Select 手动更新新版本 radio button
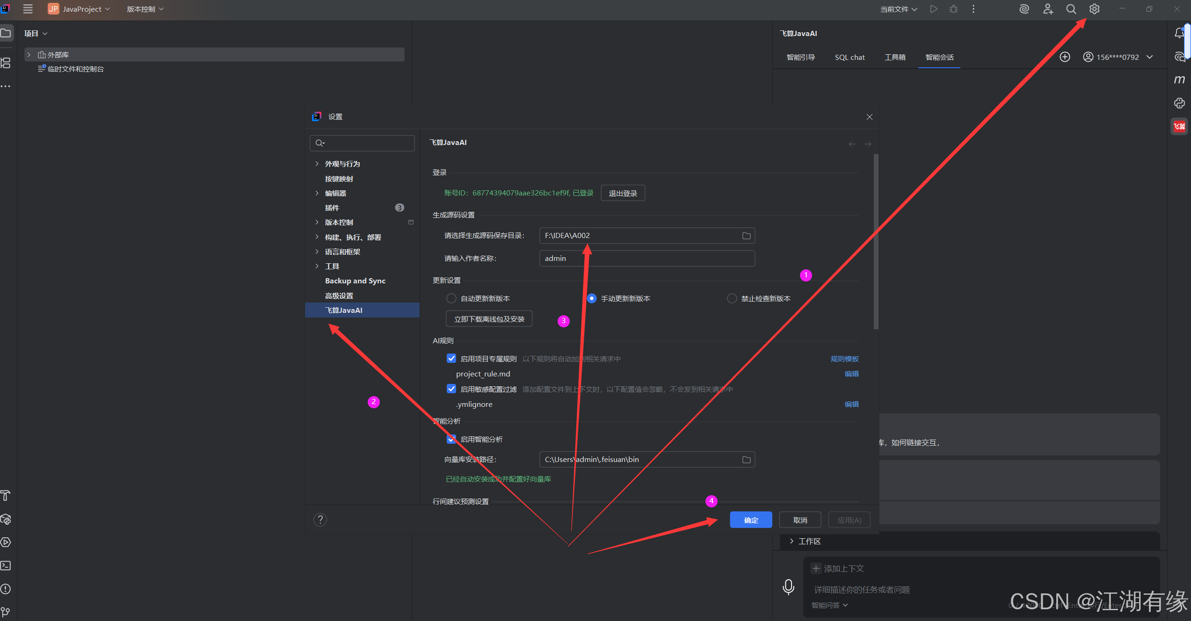The width and height of the screenshot is (1191, 621). pyautogui.click(x=592, y=298)
